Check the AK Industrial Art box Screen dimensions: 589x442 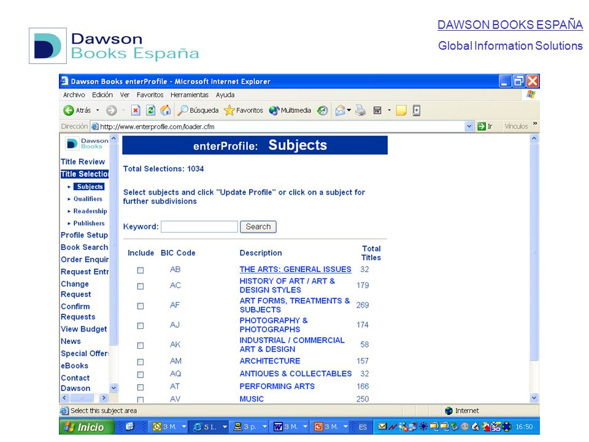click(141, 346)
